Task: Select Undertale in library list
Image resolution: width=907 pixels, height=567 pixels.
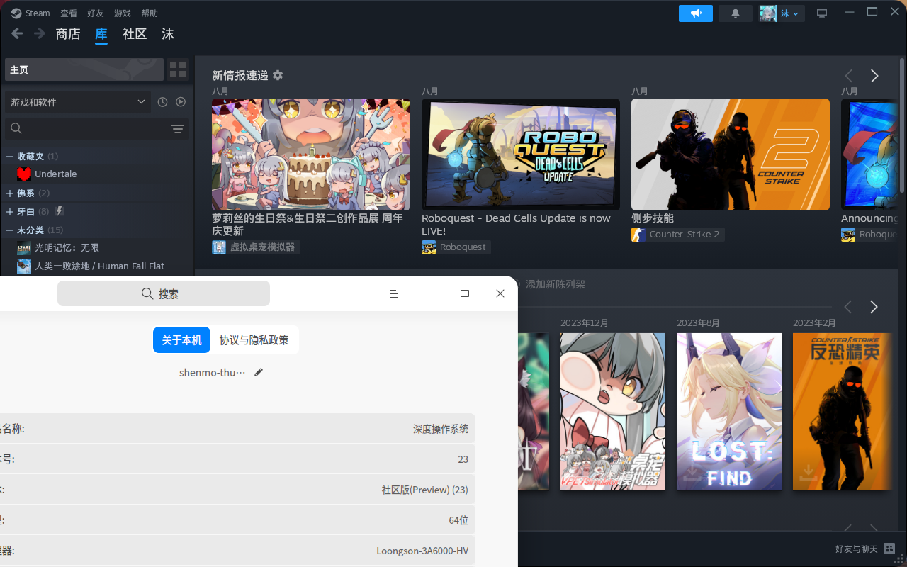Action: coord(55,174)
